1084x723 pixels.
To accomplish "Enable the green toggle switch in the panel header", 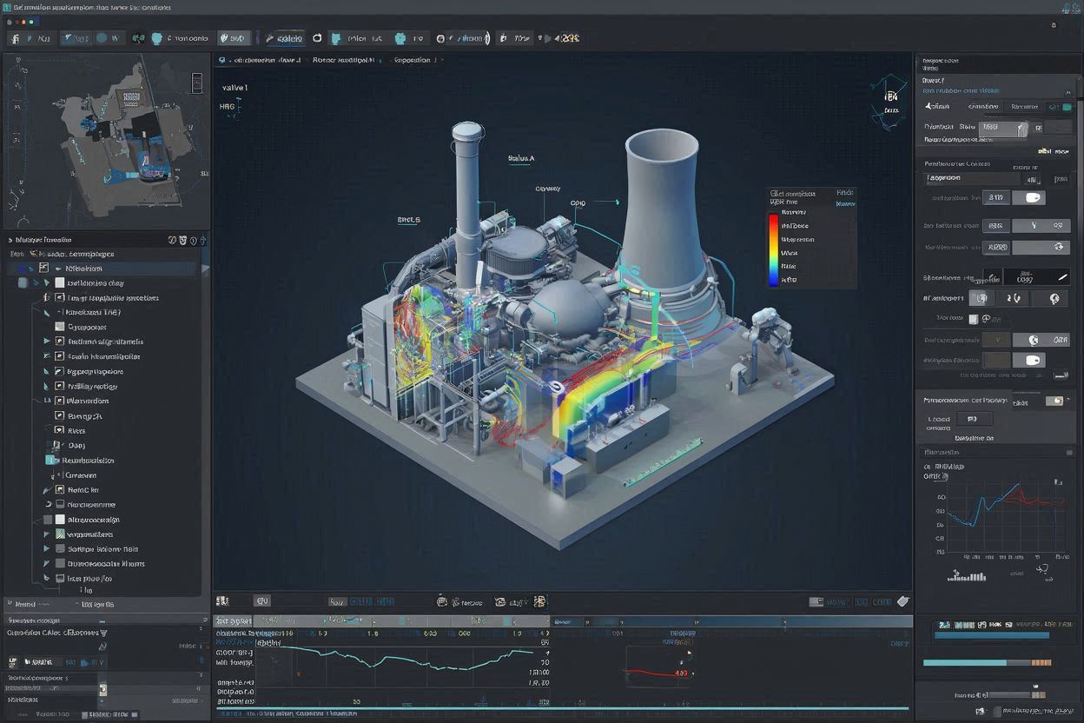I will [x=1067, y=107].
